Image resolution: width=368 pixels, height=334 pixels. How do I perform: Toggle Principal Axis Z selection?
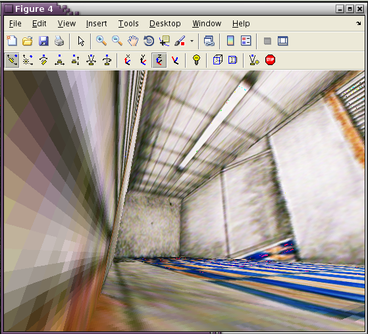[x=159, y=60]
